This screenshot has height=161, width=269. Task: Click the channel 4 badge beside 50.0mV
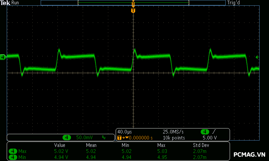[67, 138]
